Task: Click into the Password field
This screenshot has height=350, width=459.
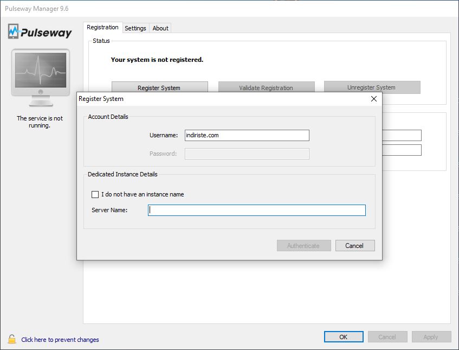Action: click(x=247, y=154)
